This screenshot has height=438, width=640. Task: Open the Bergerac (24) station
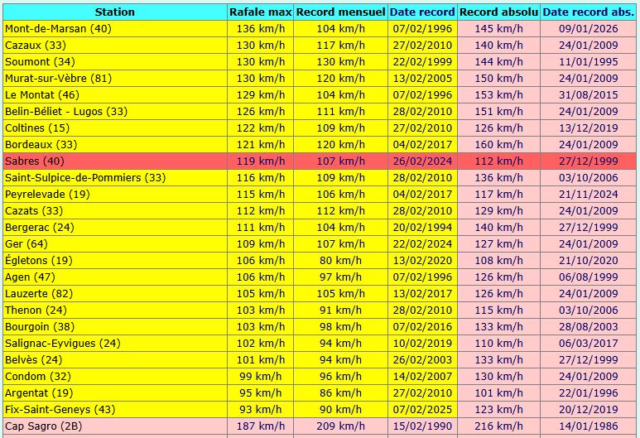(x=40, y=228)
